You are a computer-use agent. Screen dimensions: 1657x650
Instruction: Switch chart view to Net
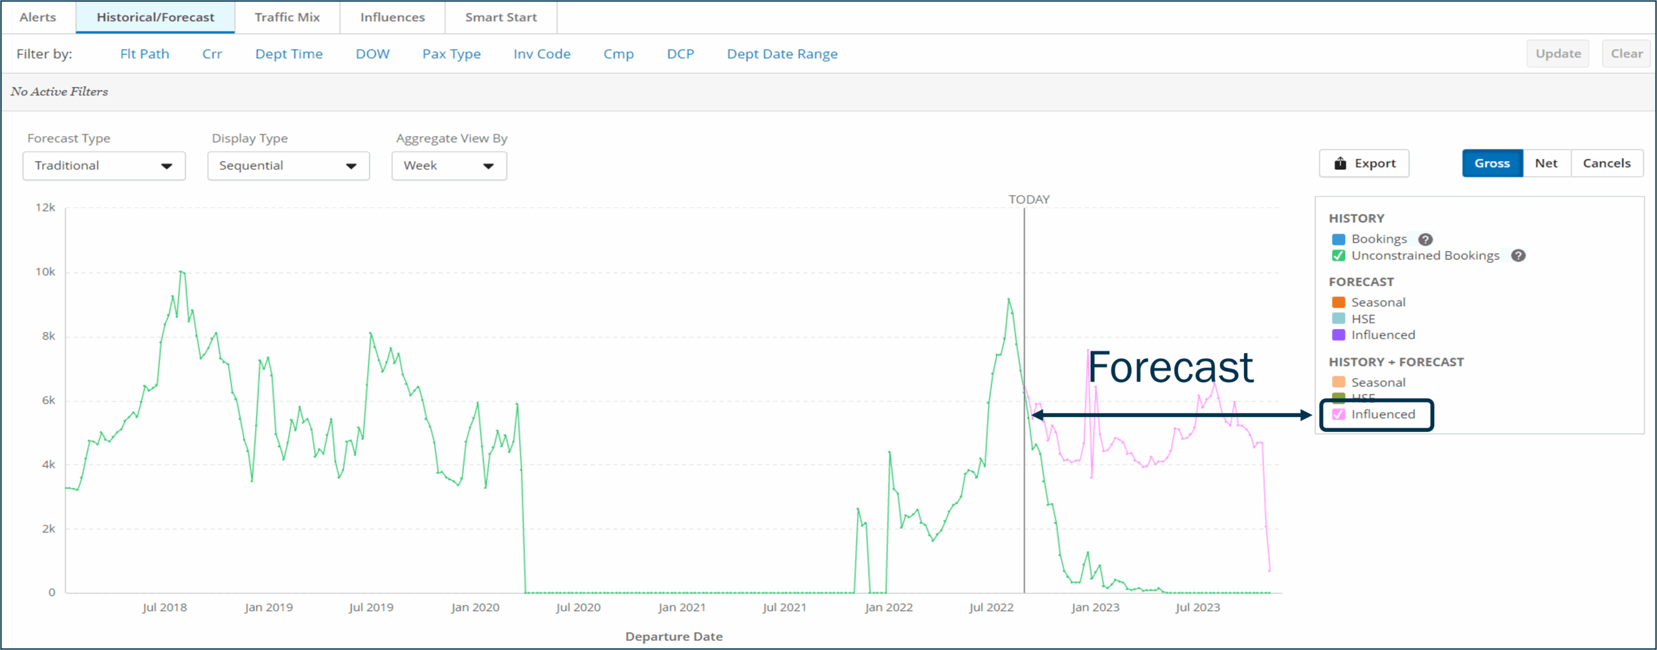(1546, 164)
